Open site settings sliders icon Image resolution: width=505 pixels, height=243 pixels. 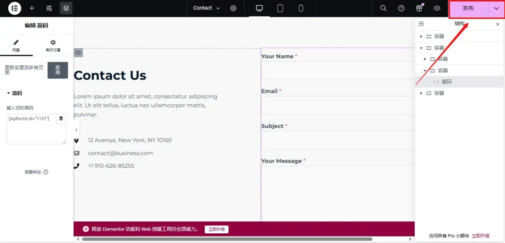(49, 8)
